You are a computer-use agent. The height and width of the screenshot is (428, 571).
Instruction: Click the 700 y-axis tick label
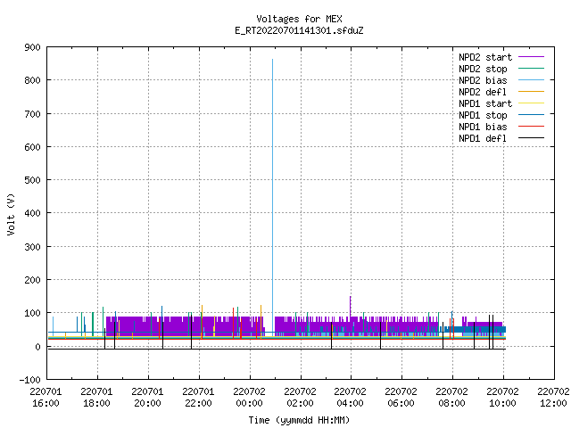(x=32, y=114)
